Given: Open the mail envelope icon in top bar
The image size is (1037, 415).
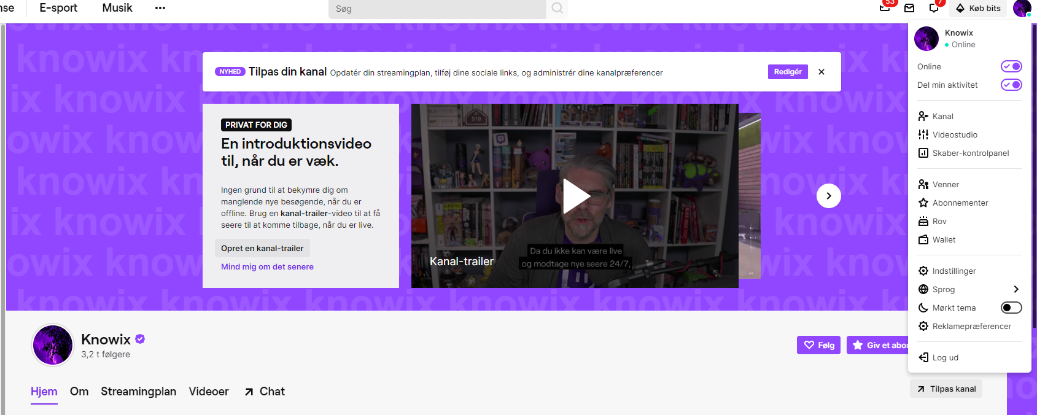Looking at the screenshot, I should [909, 8].
